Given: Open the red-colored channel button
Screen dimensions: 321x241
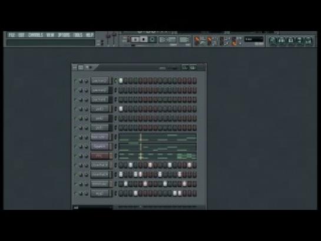Looking at the screenshot, I should 100,156.
